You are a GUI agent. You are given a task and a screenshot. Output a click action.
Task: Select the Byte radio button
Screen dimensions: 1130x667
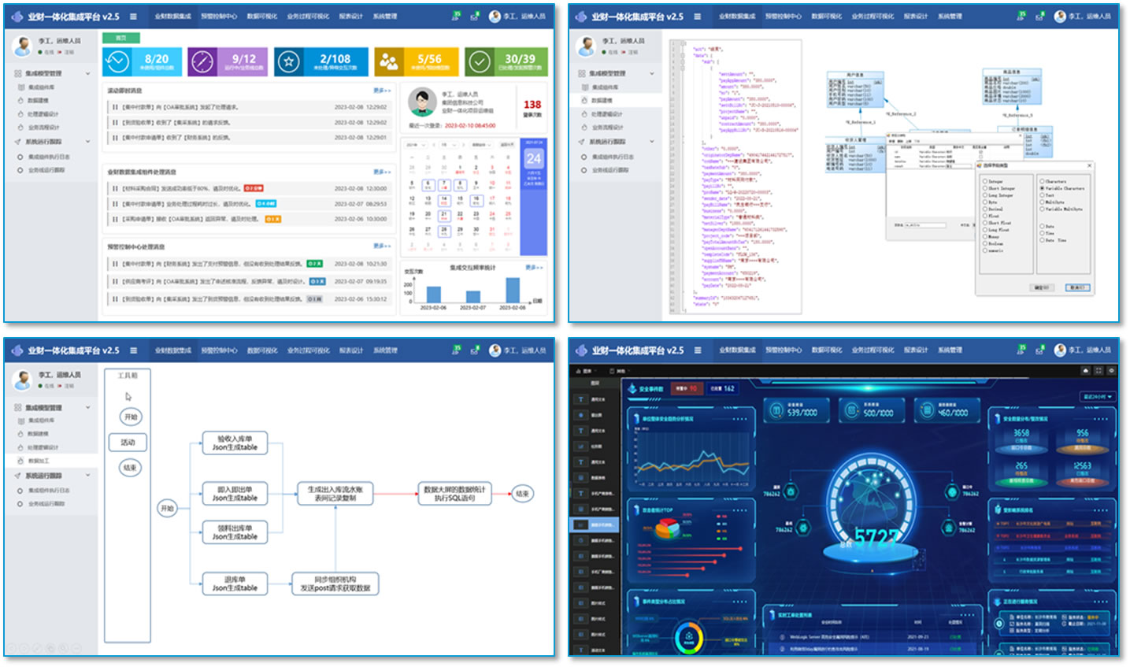tap(984, 202)
